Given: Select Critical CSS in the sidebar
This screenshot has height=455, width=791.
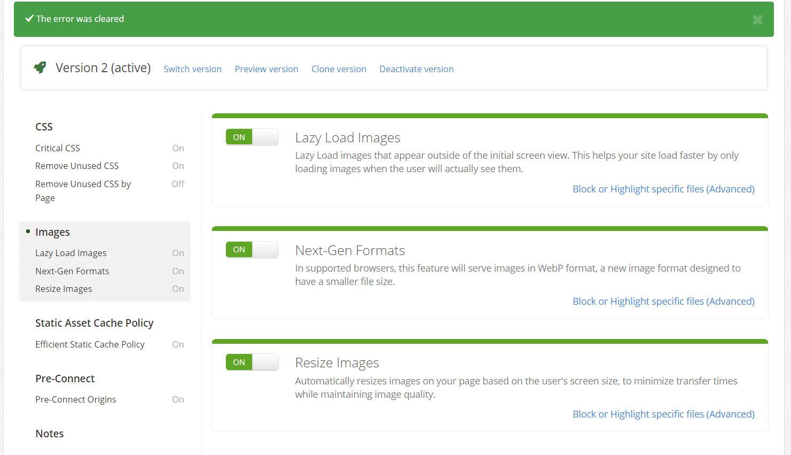Looking at the screenshot, I should coord(58,148).
